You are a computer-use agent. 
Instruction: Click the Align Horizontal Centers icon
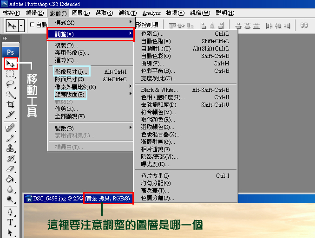(212, 26)
